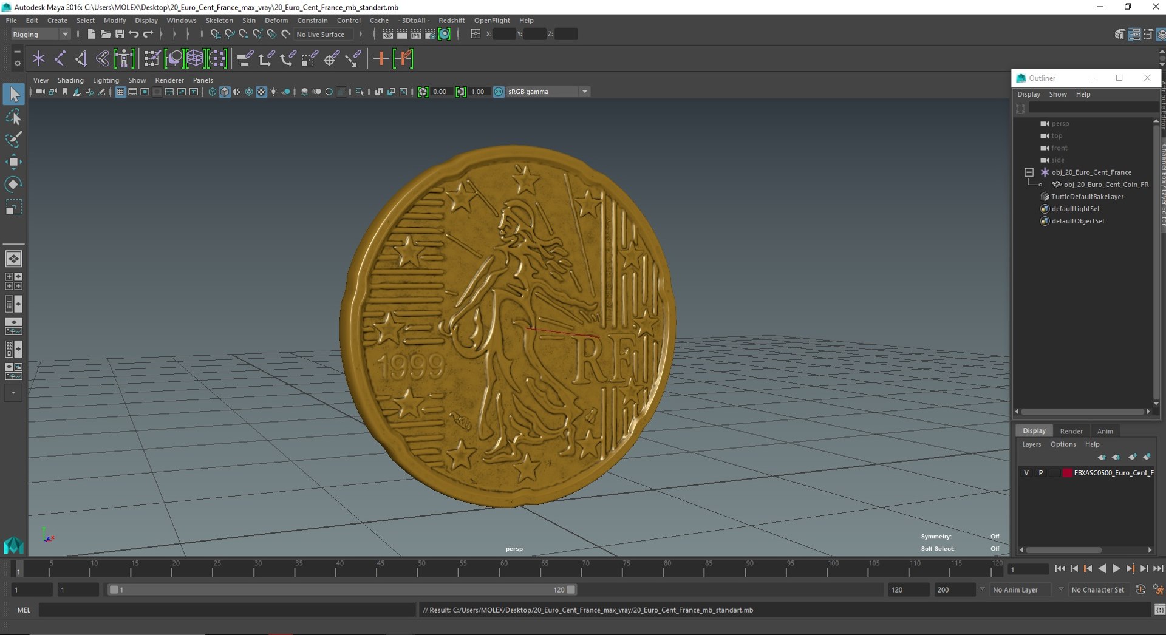The image size is (1166, 635).
Task: Open the Render View window icon
Action: pyautogui.click(x=387, y=34)
